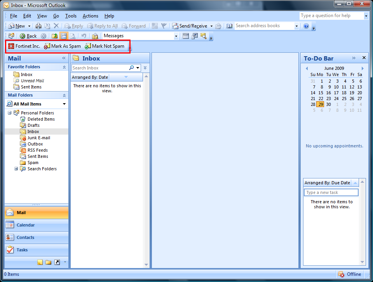Click the Forward navigation arrow icon
The width and height of the screenshot is (373, 282).
pos(43,36)
